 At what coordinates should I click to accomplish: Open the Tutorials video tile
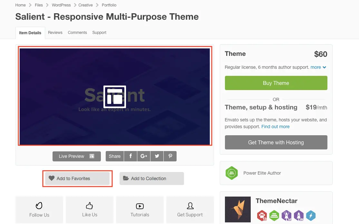pos(140,209)
